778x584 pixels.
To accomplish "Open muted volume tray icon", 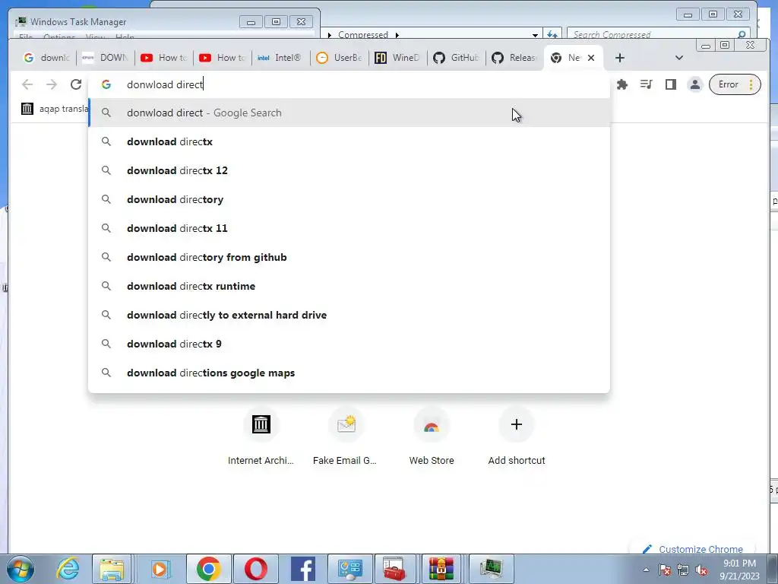I will pyautogui.click(x=701, y=570).
